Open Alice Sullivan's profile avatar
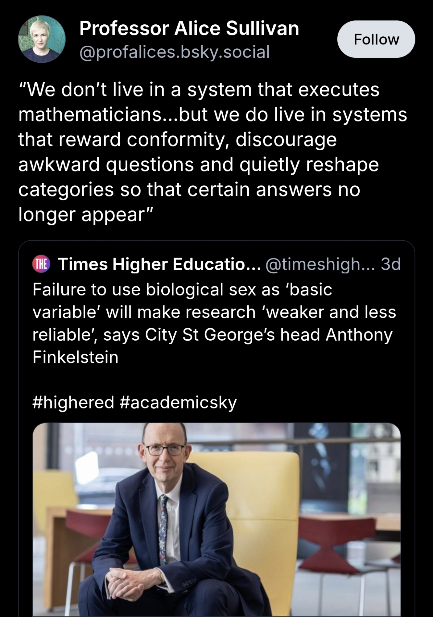The width and height of the screenshot is (433, 617). tap(42, 39)
